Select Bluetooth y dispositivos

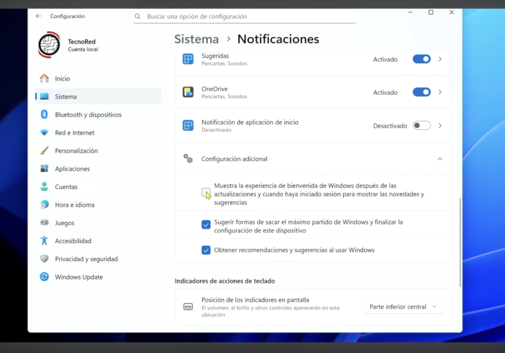(x=98, y=114)
